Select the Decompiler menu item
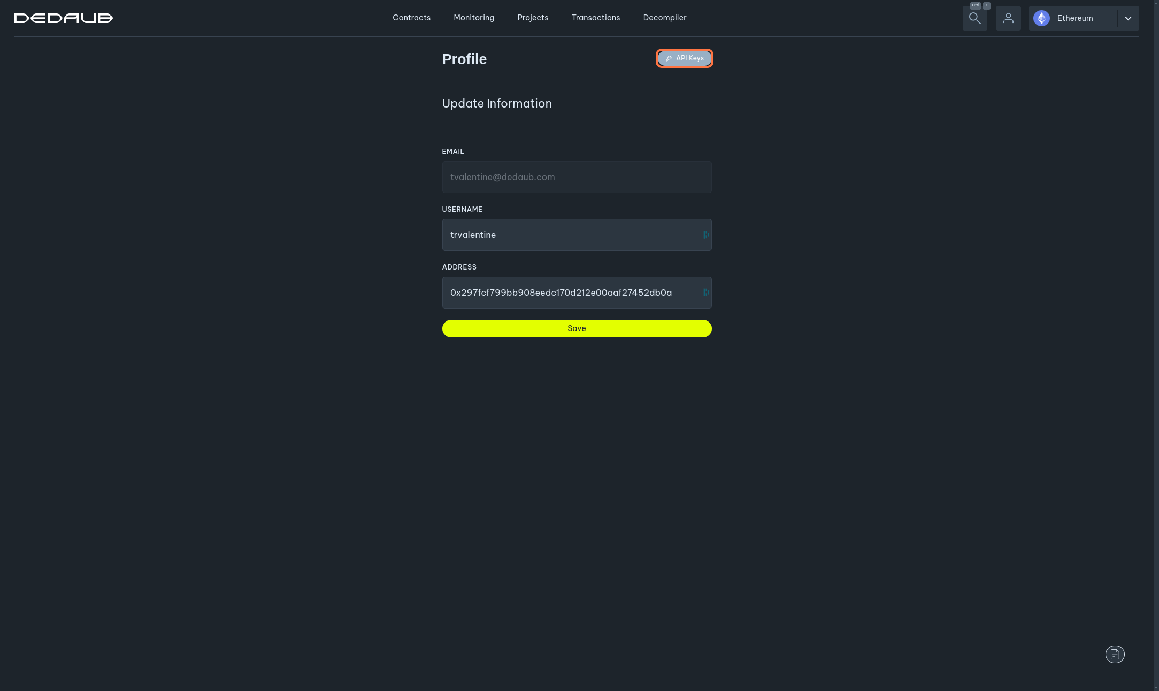 (x=664, y=18)
